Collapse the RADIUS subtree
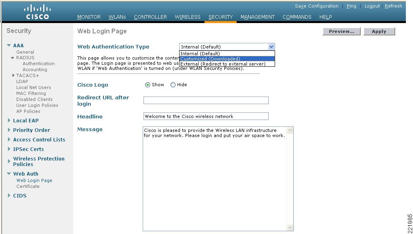The width and height of the screenshot is (413, 234). [12, 58]
